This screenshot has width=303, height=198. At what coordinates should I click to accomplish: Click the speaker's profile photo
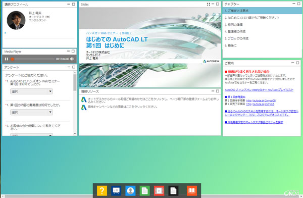tap(16, 20)
